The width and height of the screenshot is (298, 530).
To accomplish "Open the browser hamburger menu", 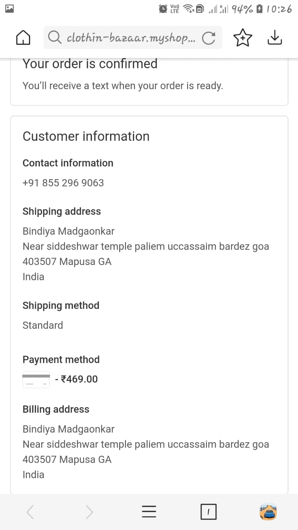I will [149, 512].
